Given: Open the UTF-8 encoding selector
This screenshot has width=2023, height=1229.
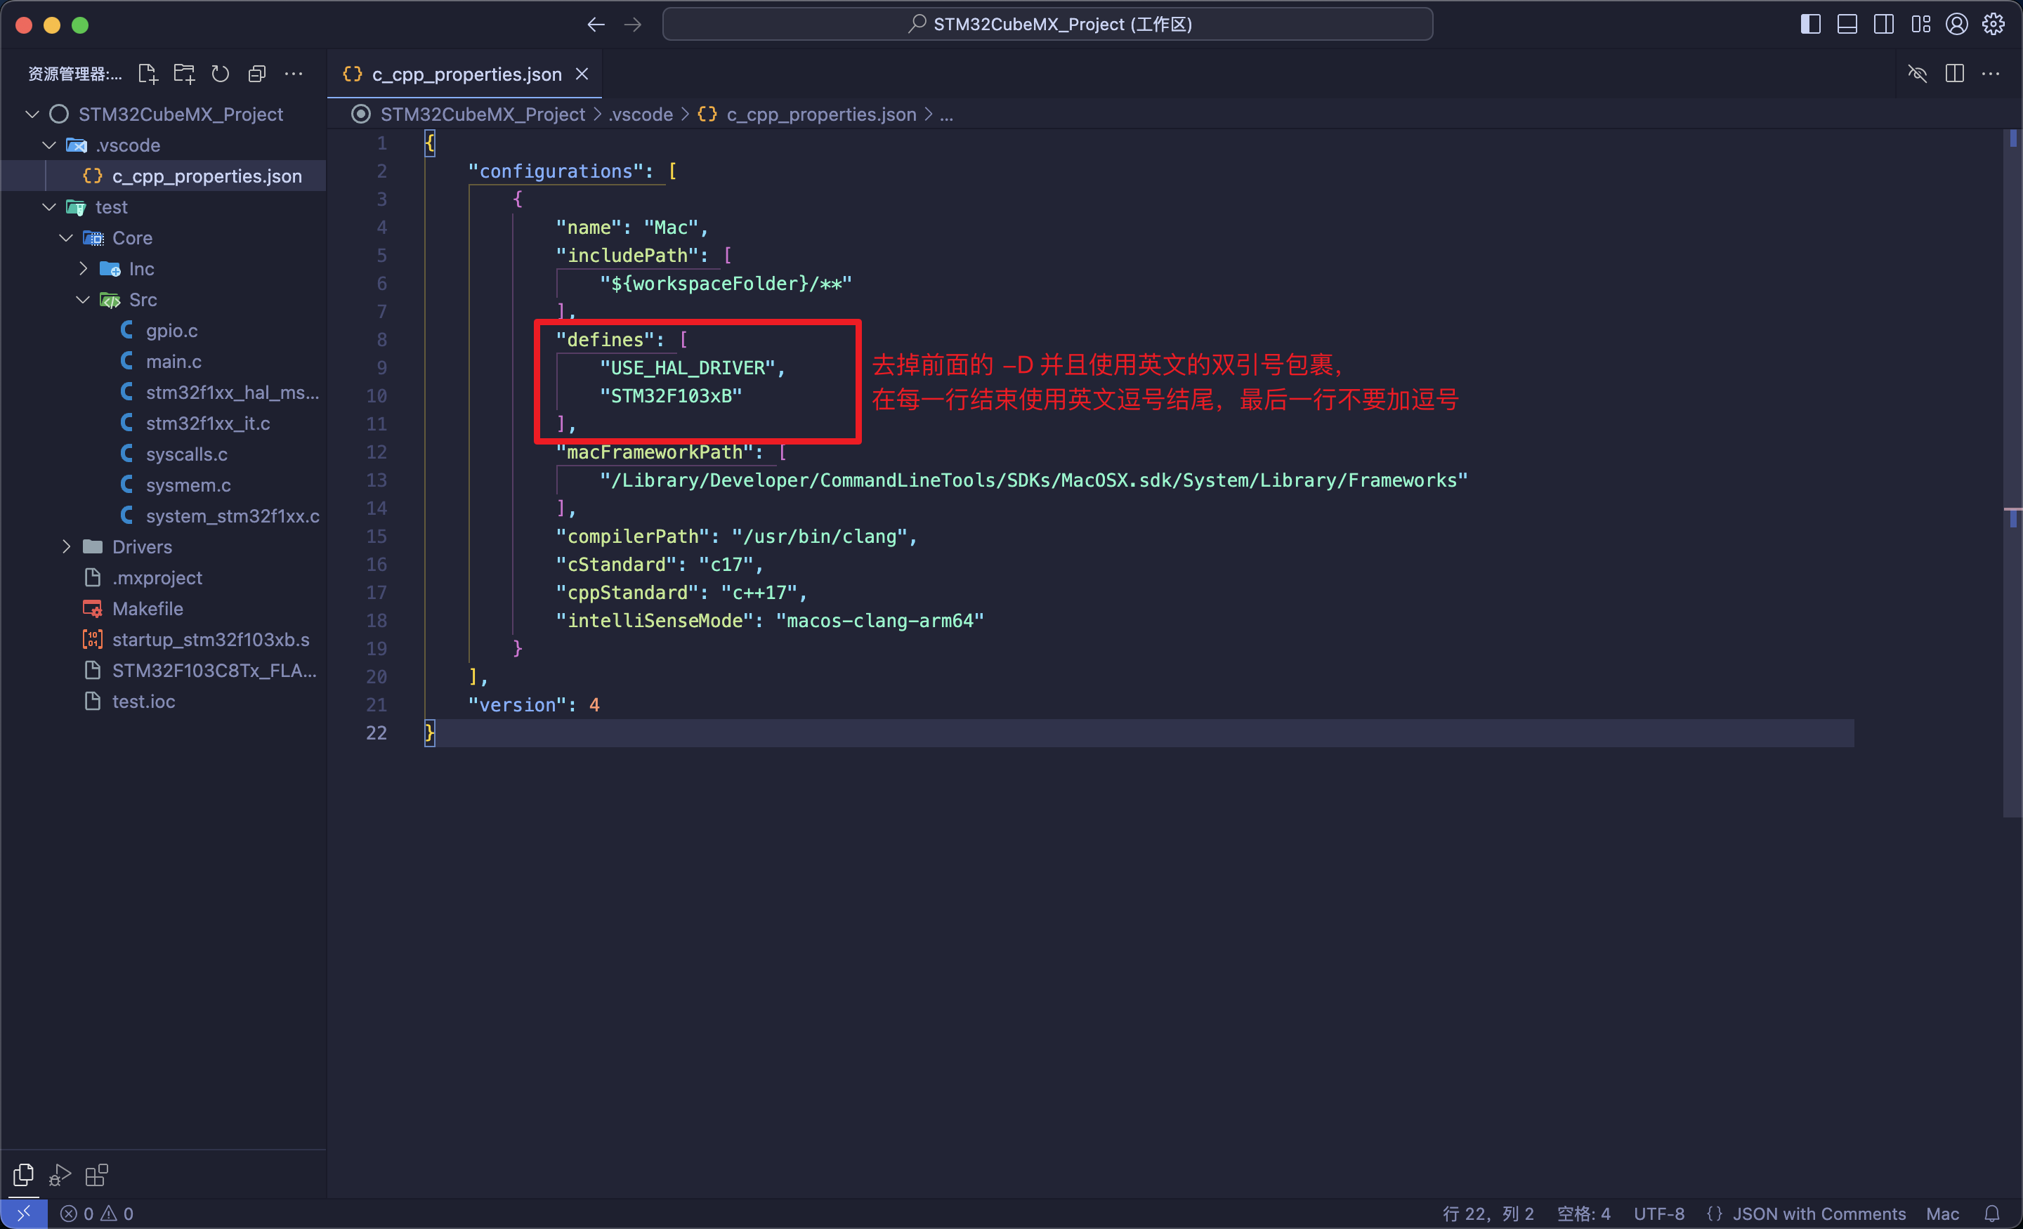Looking at the screenshot, I should coord(1658,1213).
